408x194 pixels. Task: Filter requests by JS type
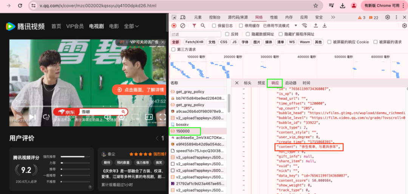[235, 42]
